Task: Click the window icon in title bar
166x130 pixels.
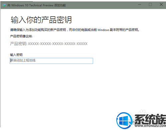Action: tap(4, 5)
